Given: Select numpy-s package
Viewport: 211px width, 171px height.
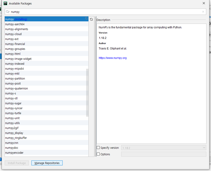Looking at the screenshot, I should (x=47, y=93).
